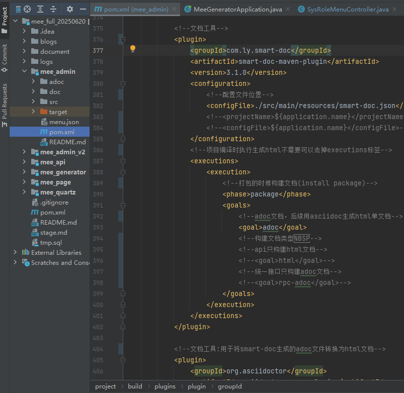Image resolution: width=404 pixels, height=393 pixels.
Task: Expand External Libraries node
Action: point(15,253)
